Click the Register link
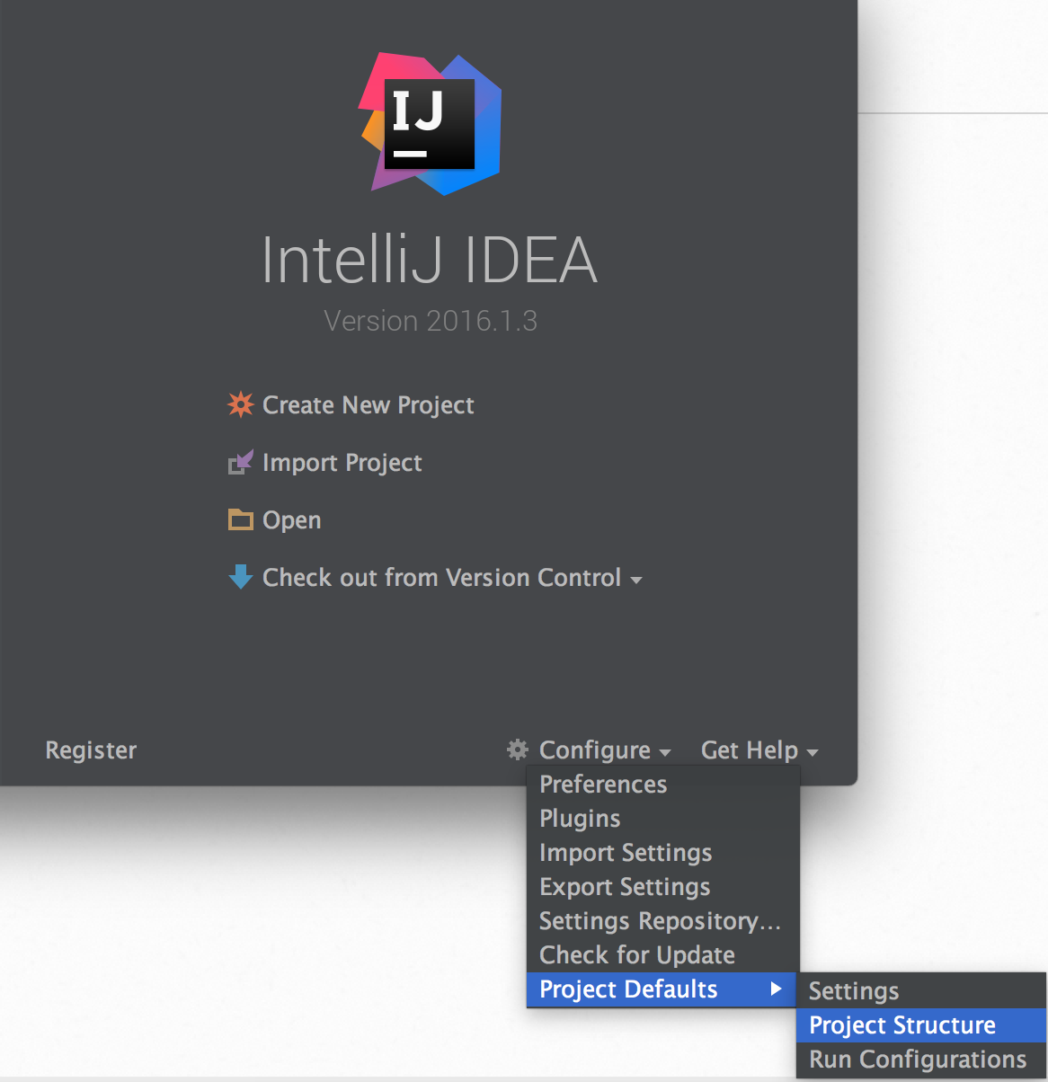Screen dimensions: 1048x1082 91,749
